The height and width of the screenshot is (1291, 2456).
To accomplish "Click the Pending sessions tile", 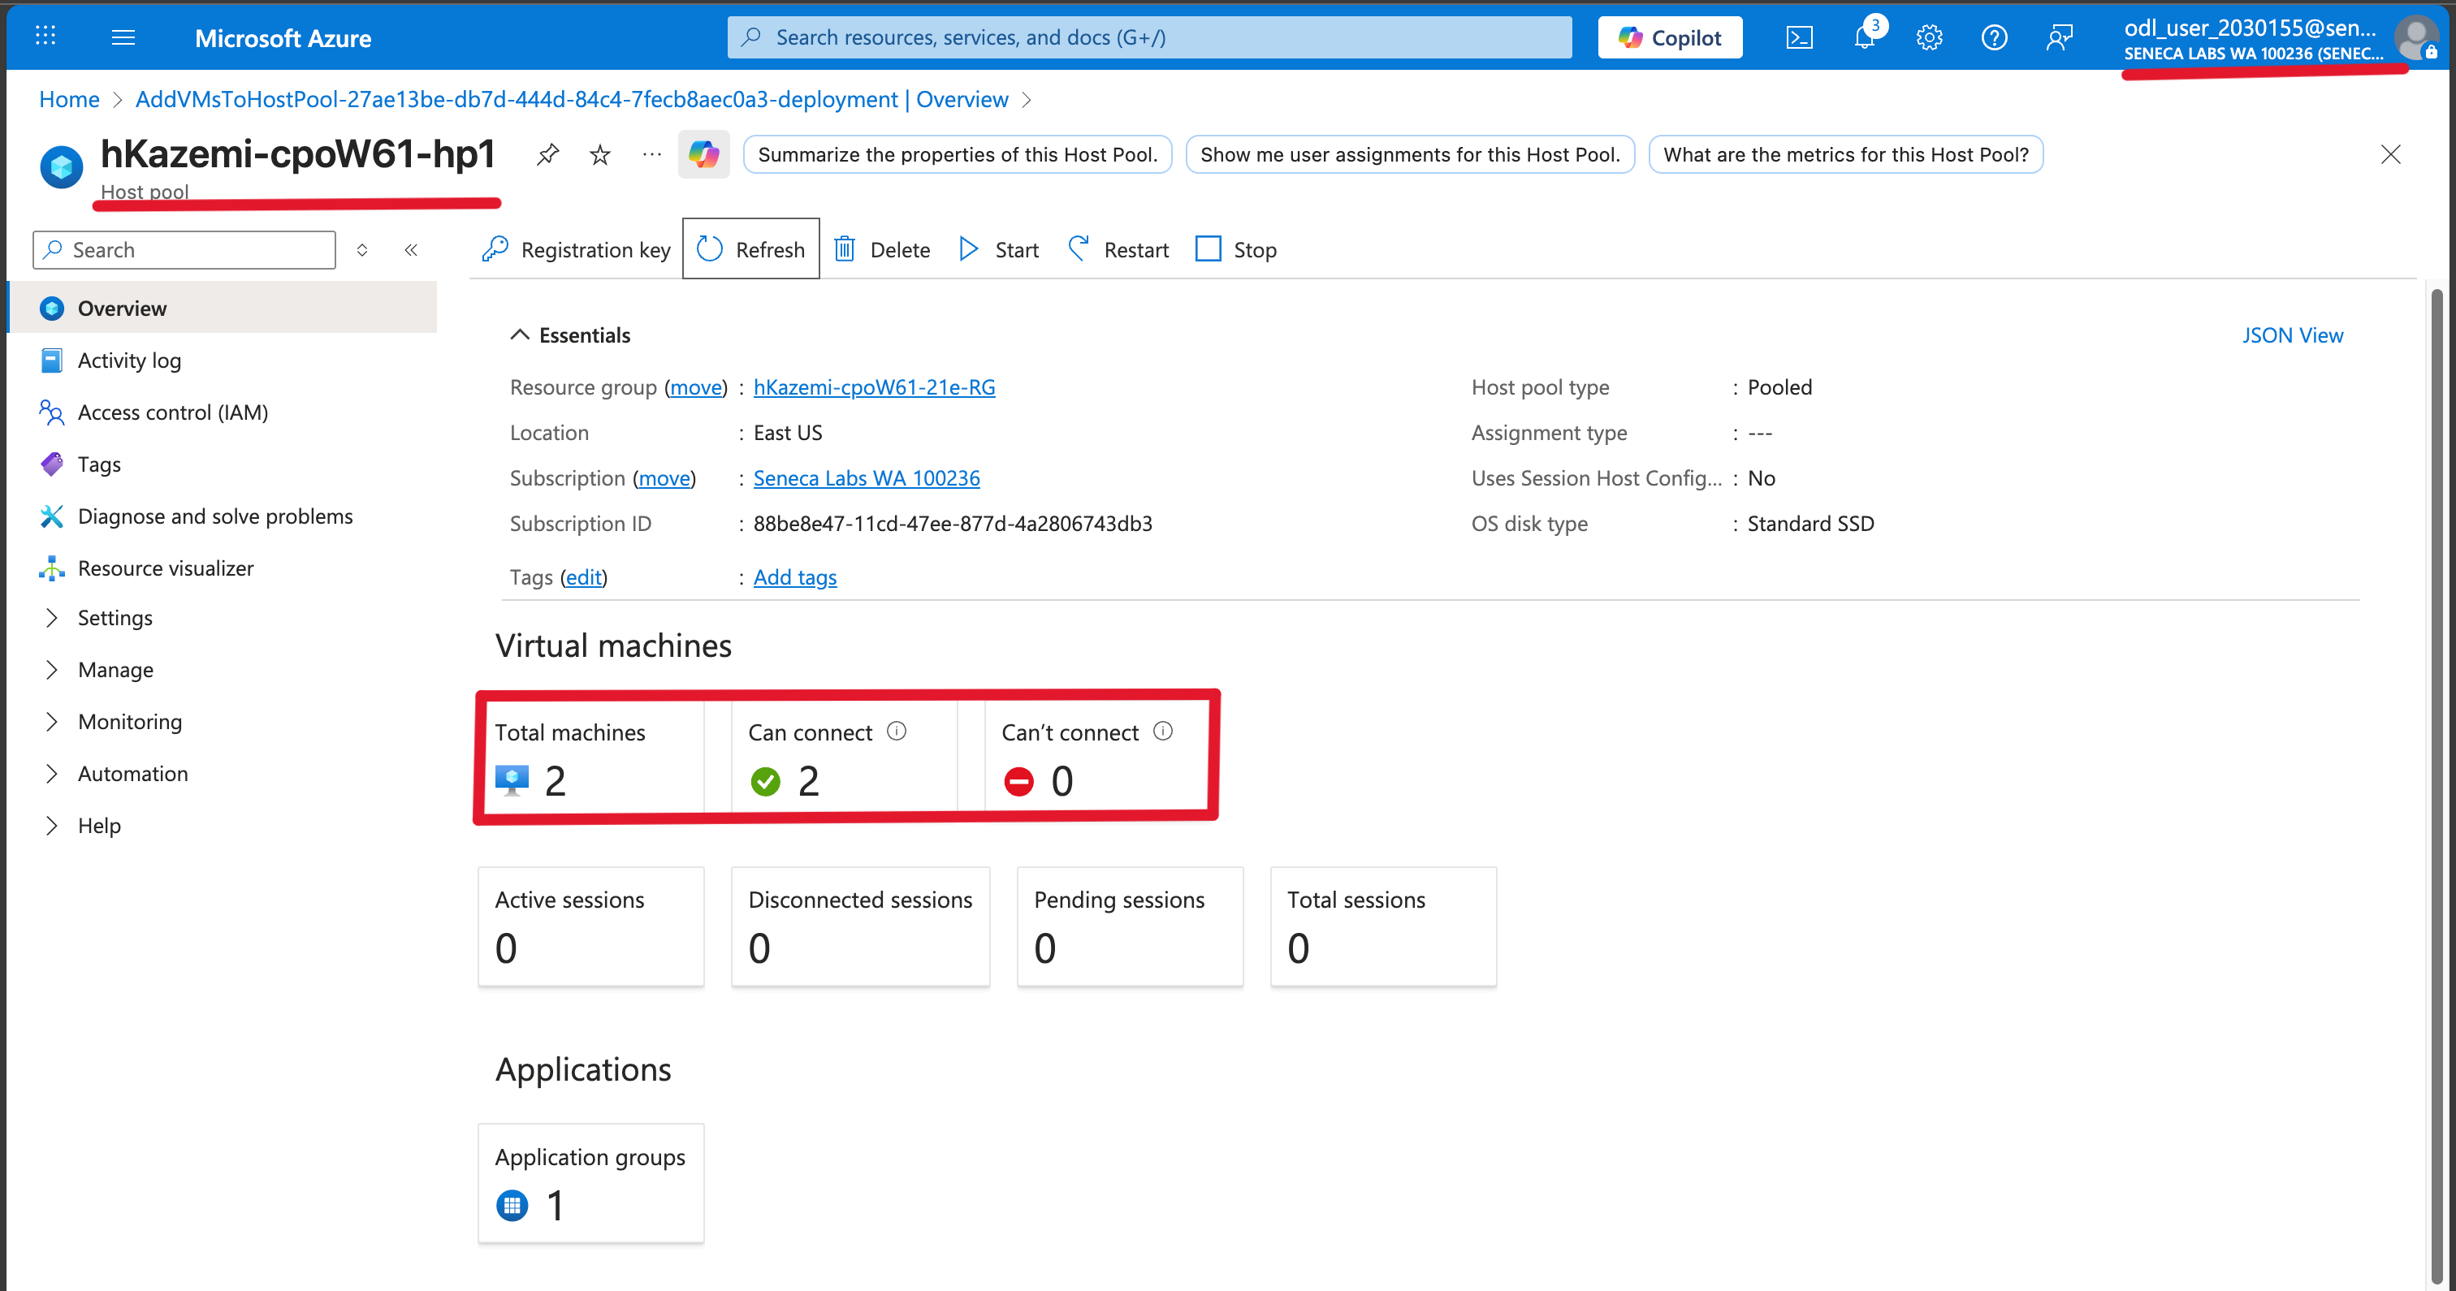I will pyautogui.click(x=1130, y=926).
